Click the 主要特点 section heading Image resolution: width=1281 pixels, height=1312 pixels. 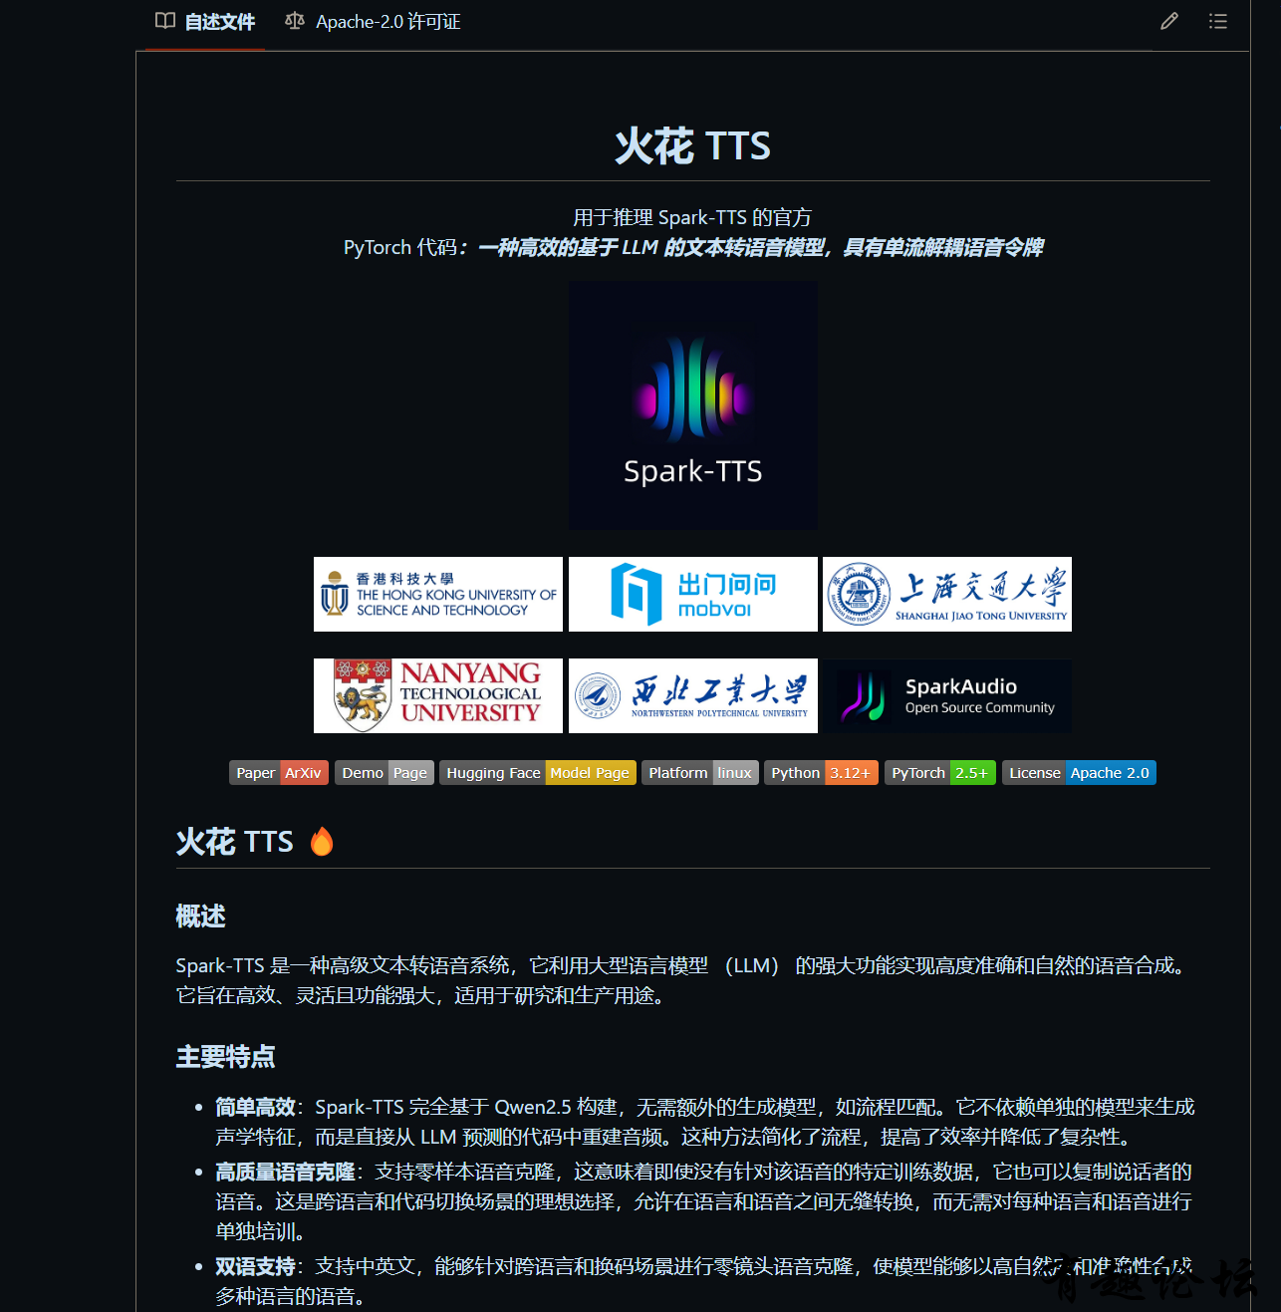coord(226,1056)
